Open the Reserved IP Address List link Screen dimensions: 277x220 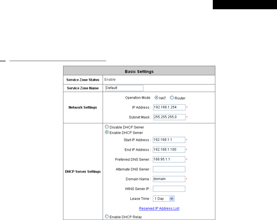coord(159,209)
